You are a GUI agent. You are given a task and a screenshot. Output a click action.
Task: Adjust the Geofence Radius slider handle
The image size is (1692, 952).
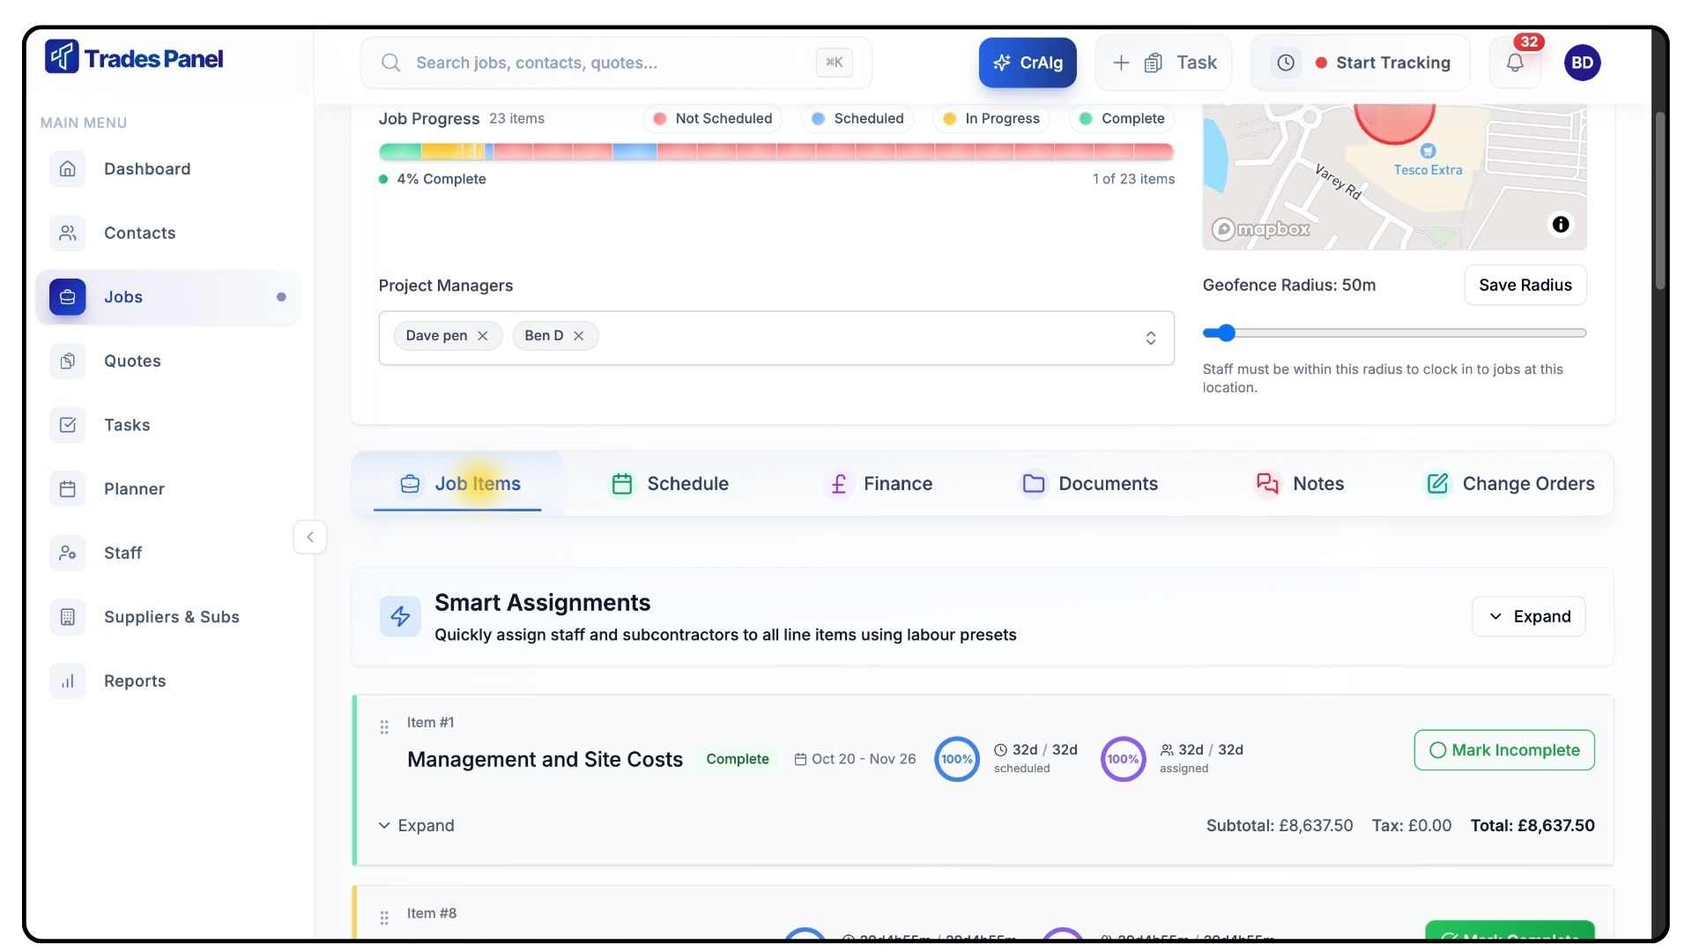point(1226,333)
